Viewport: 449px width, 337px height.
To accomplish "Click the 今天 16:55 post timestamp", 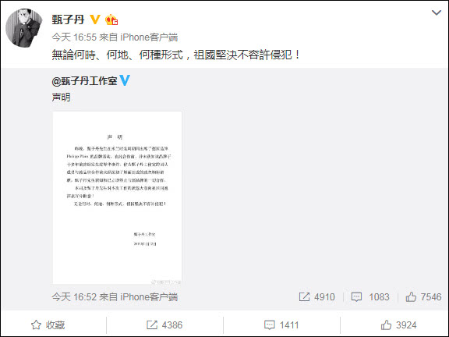I will coord(74,37).
